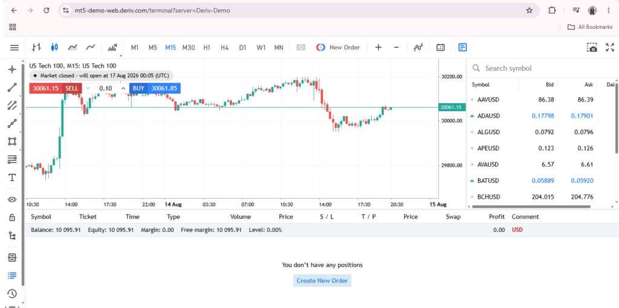Screen dimensions: 619x308
Task: Select the M30 timeframe
Action: 189,47
